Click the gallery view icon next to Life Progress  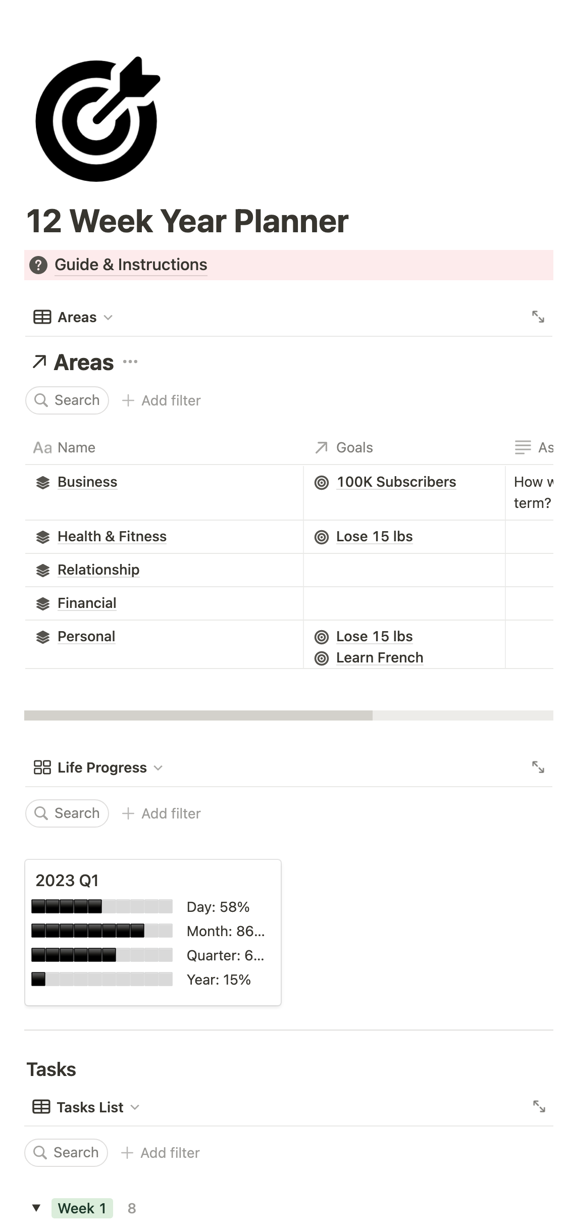pos(42,767)
